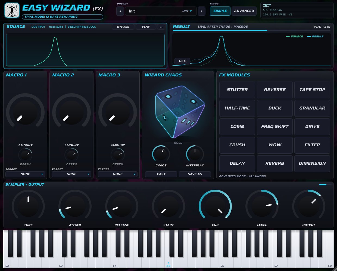This screenshot has height=271, width=337.
Task: Open Macro 3 target dropdown
Action: point(118,174)
